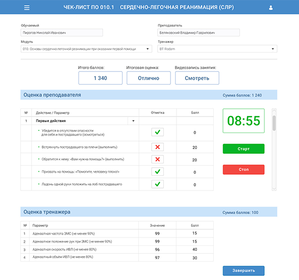Click the Завершить button
This screenshot has width=299, height=280.
pos(243,271)
